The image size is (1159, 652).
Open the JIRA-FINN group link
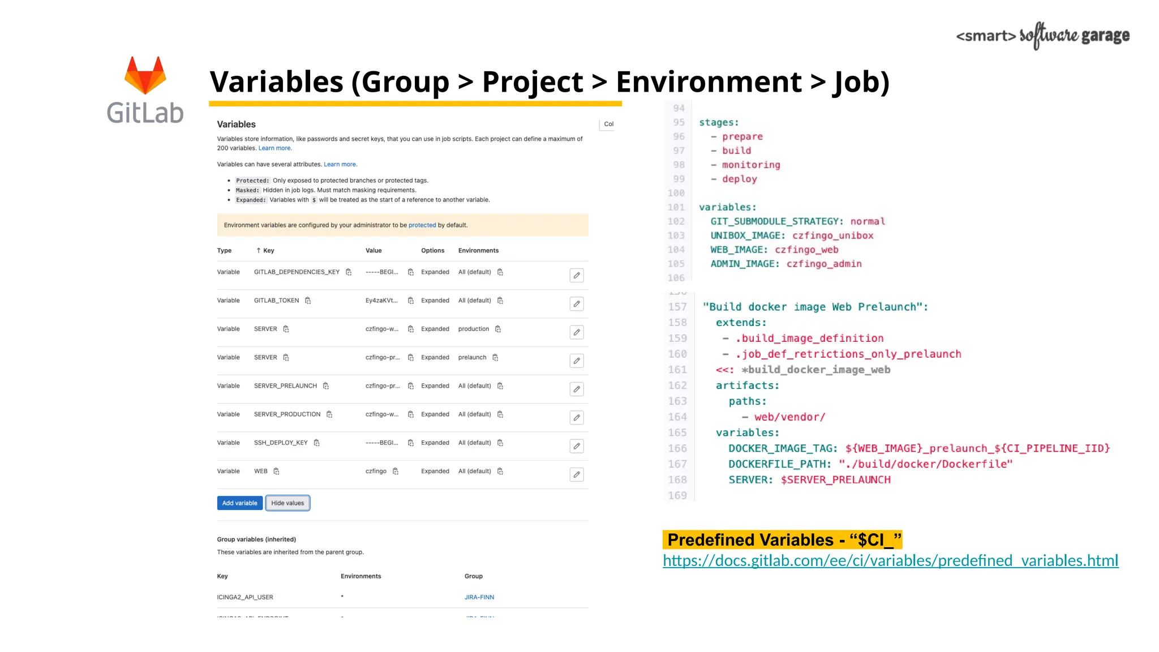pos(479,598)
